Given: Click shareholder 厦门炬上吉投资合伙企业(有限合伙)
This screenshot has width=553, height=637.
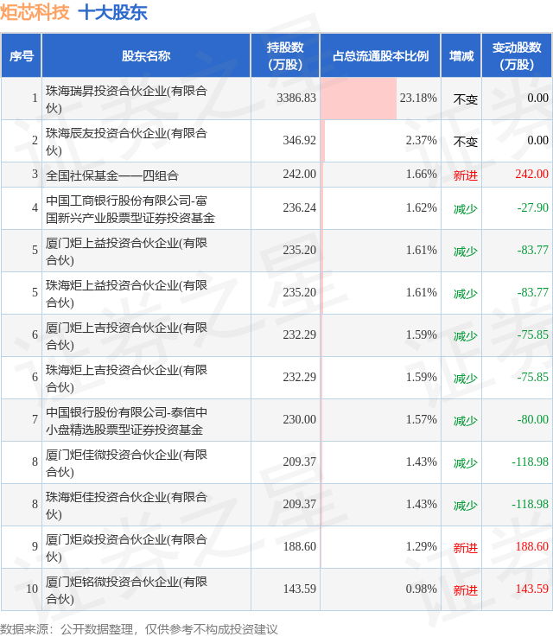Looking at the screenshot, I should tap(126, 335).
